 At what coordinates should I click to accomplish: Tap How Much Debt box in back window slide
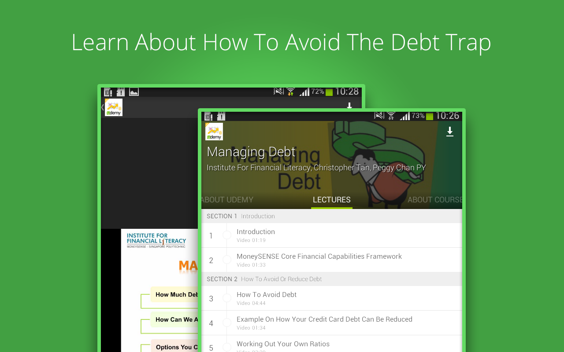(x=174, y=294)
